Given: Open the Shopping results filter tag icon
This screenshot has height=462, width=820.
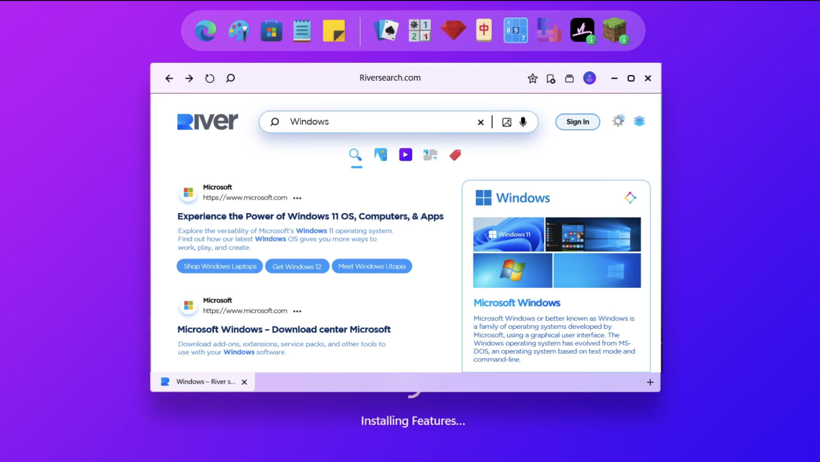Looking at the screenshot, I should pyautogui.click(x=456, y=154).
